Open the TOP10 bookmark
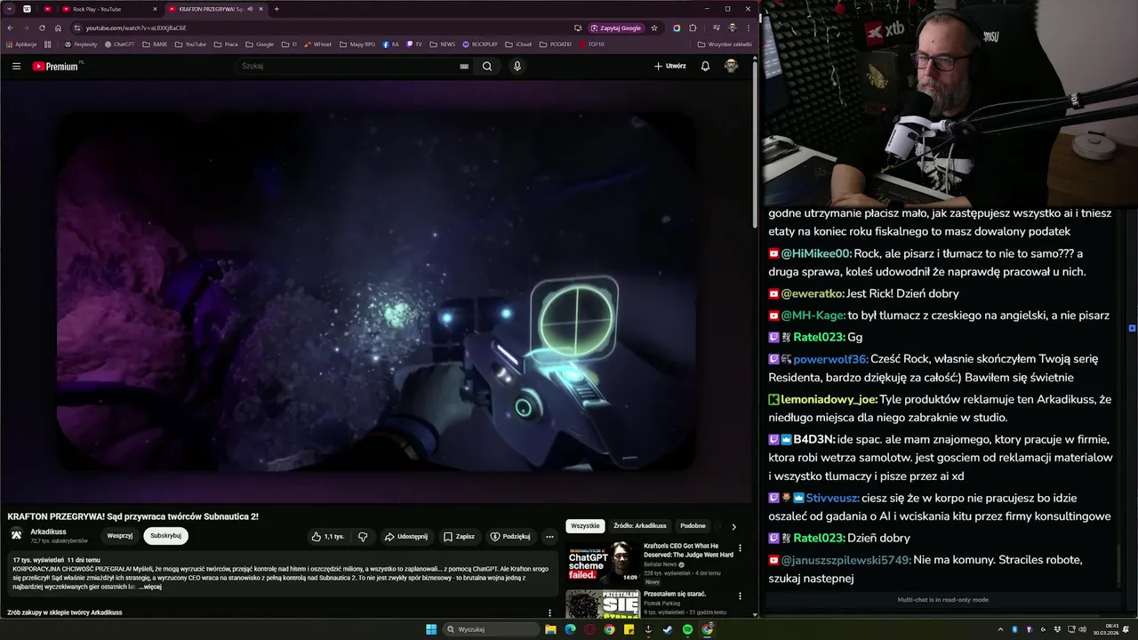This screenshot has width=1138, height=640. 590,44
